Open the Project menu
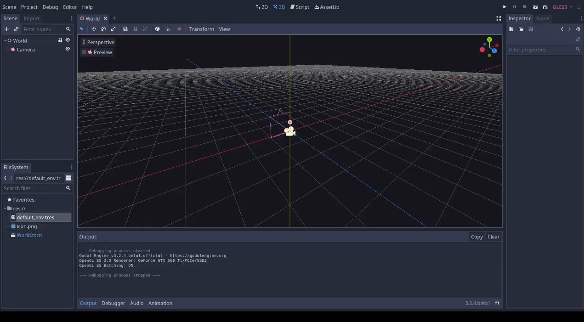 (x=29, y=7)
